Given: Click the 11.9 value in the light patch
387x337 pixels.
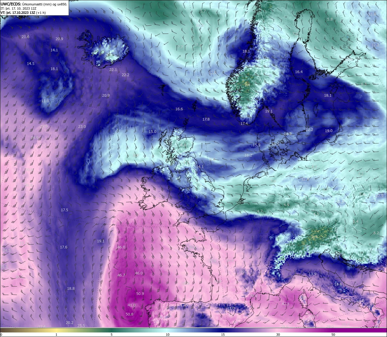Looking at the screenshot, I should pyautogui.click(x=45, y=101).
